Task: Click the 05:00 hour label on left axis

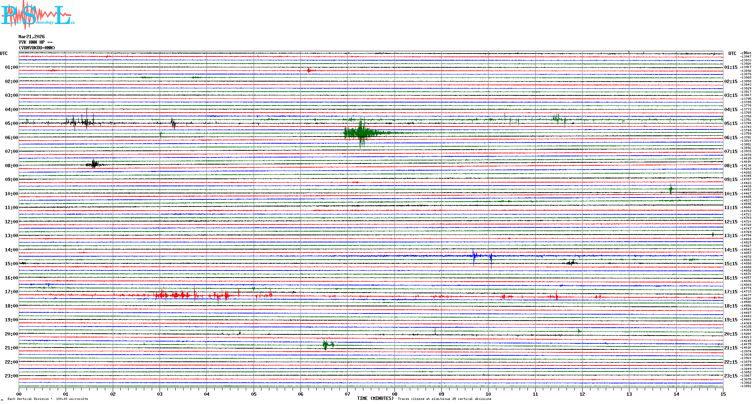Action: coord(11,123)
